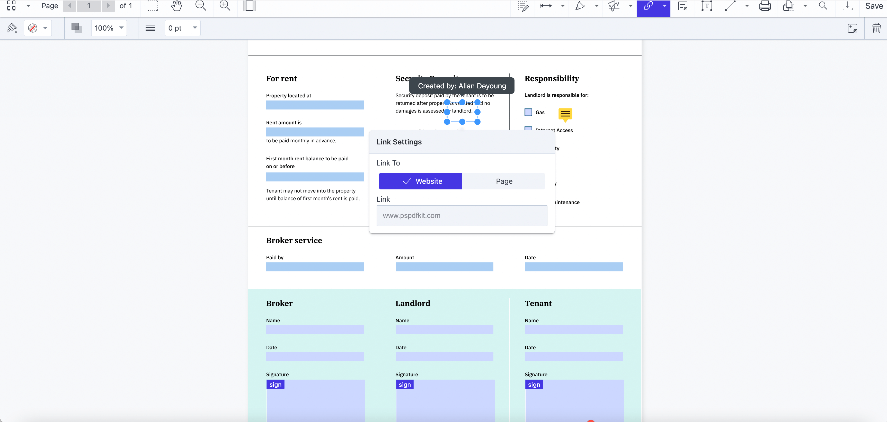Image resolution: width=887 pixels, height=422 pixels.
Task: Expand the document editor dropdown
Action: tap(805, 5)
